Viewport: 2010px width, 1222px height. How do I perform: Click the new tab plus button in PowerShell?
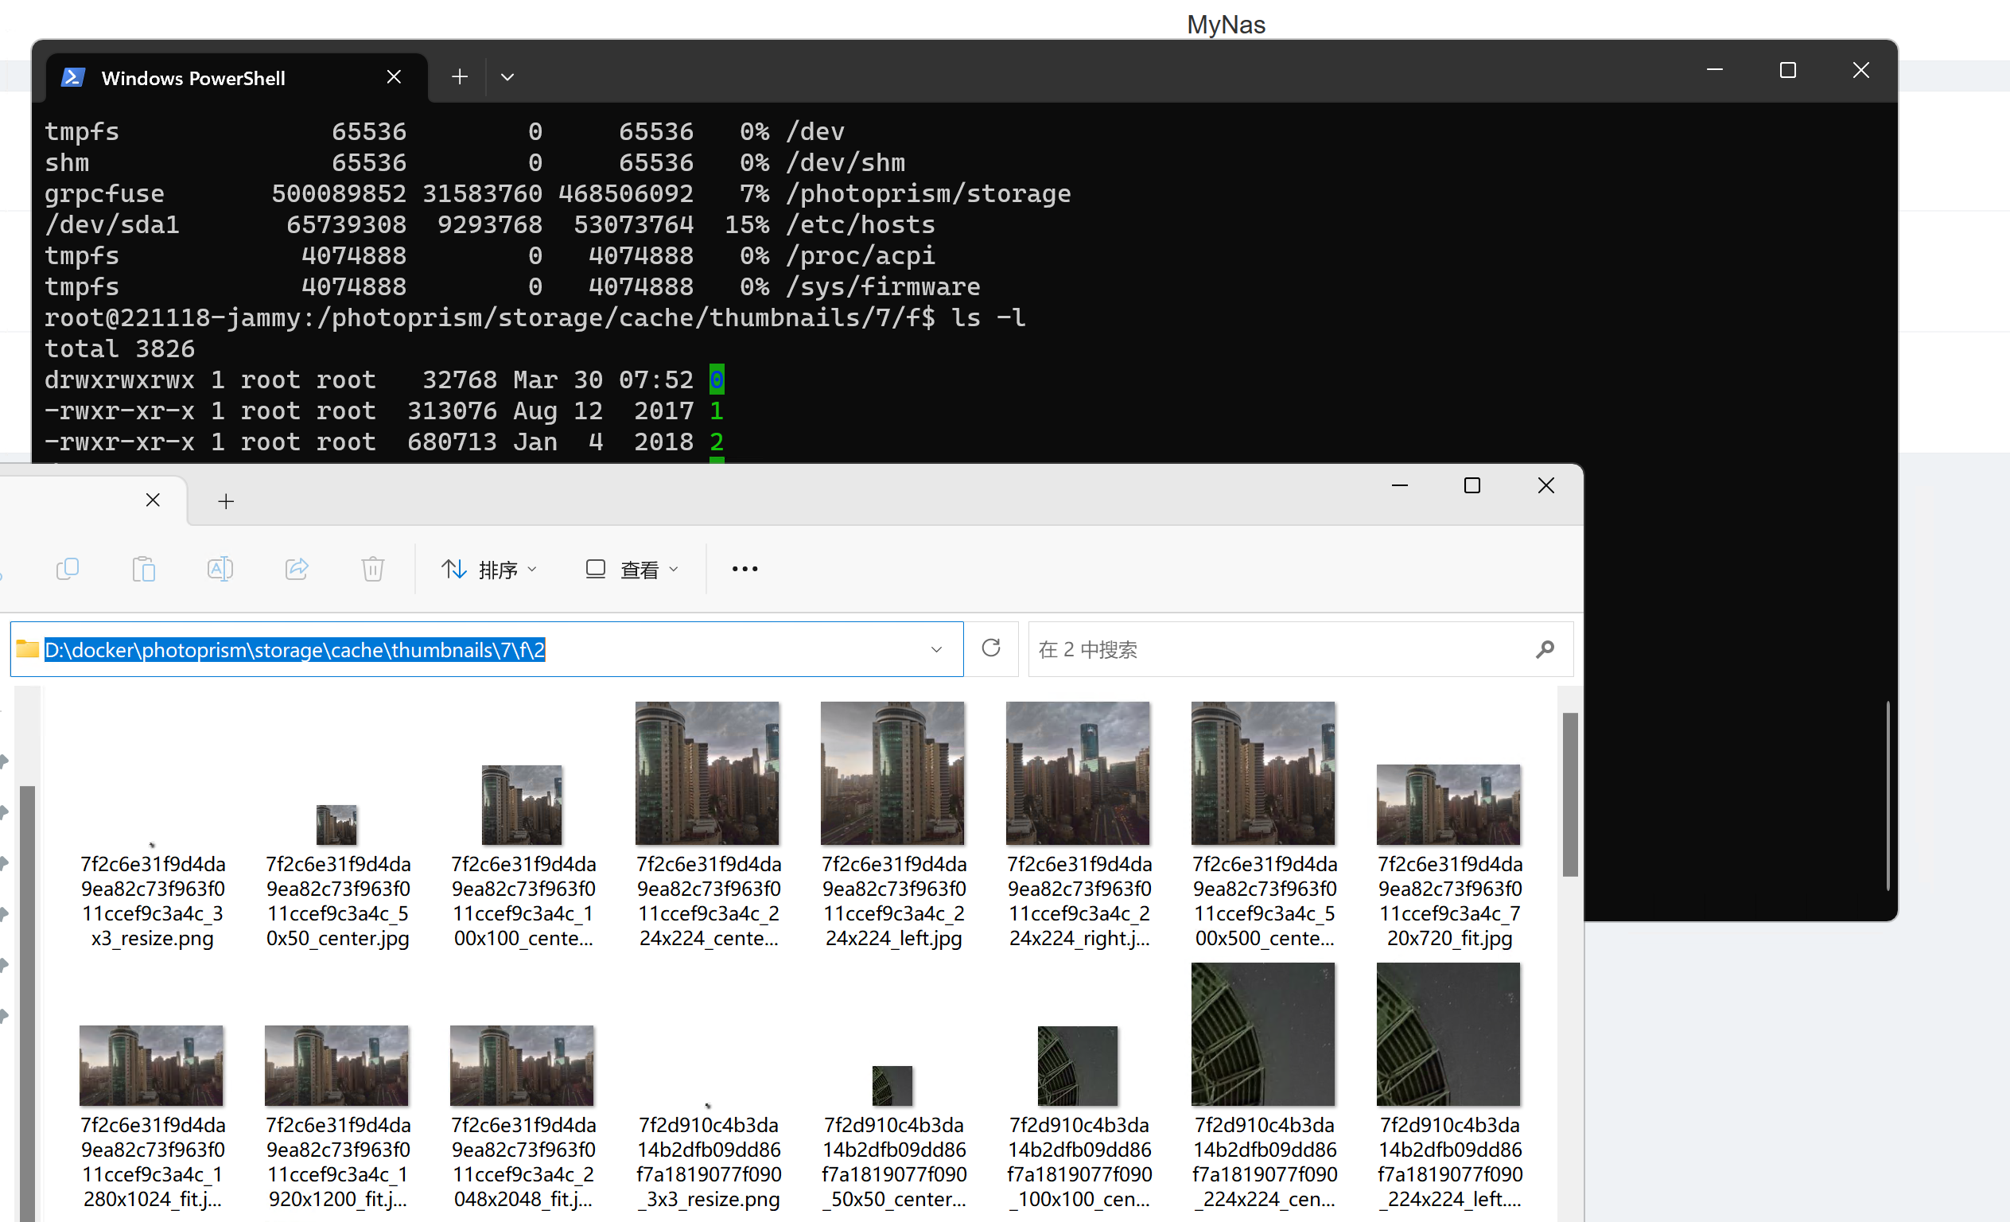tap(458, 76)
